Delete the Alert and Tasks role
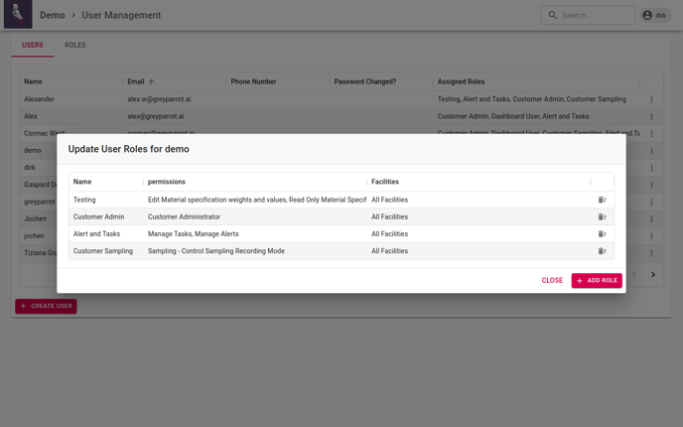The width and height of the screenshot is (683, 427). 602,233
